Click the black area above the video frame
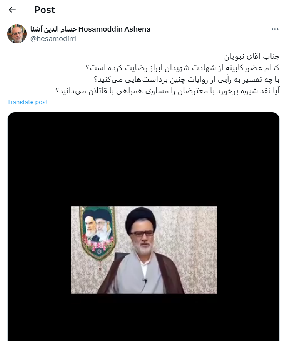Image resolution: width=287 pixels, height=341 pixels. 143,159
